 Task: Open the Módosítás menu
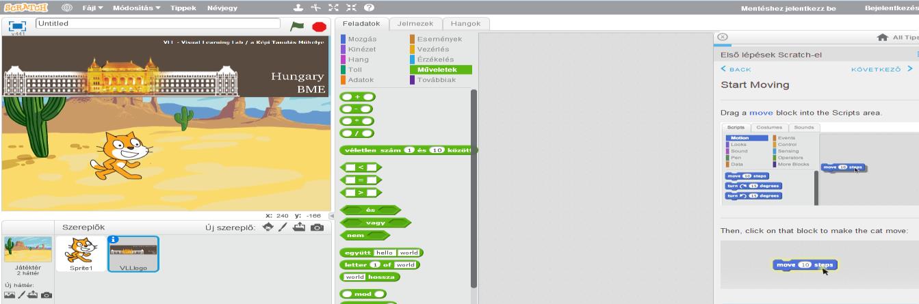pyautogui.click(x=137, y=8)
